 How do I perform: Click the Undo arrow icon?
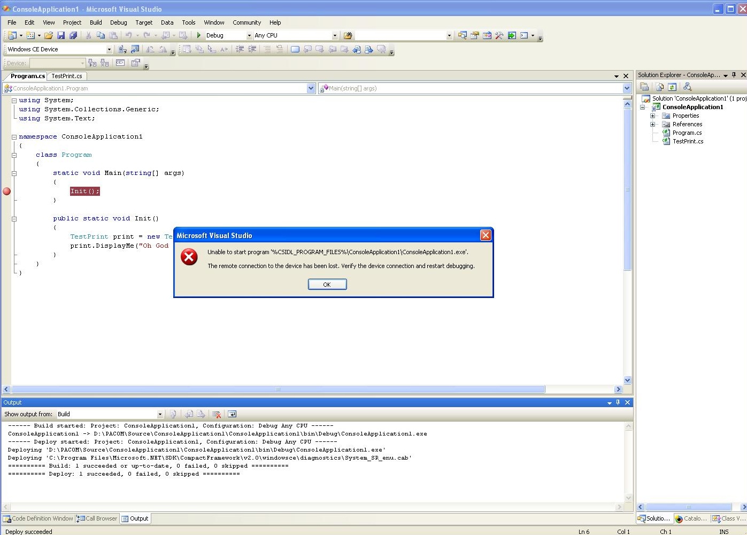click(x=128, y=35)
